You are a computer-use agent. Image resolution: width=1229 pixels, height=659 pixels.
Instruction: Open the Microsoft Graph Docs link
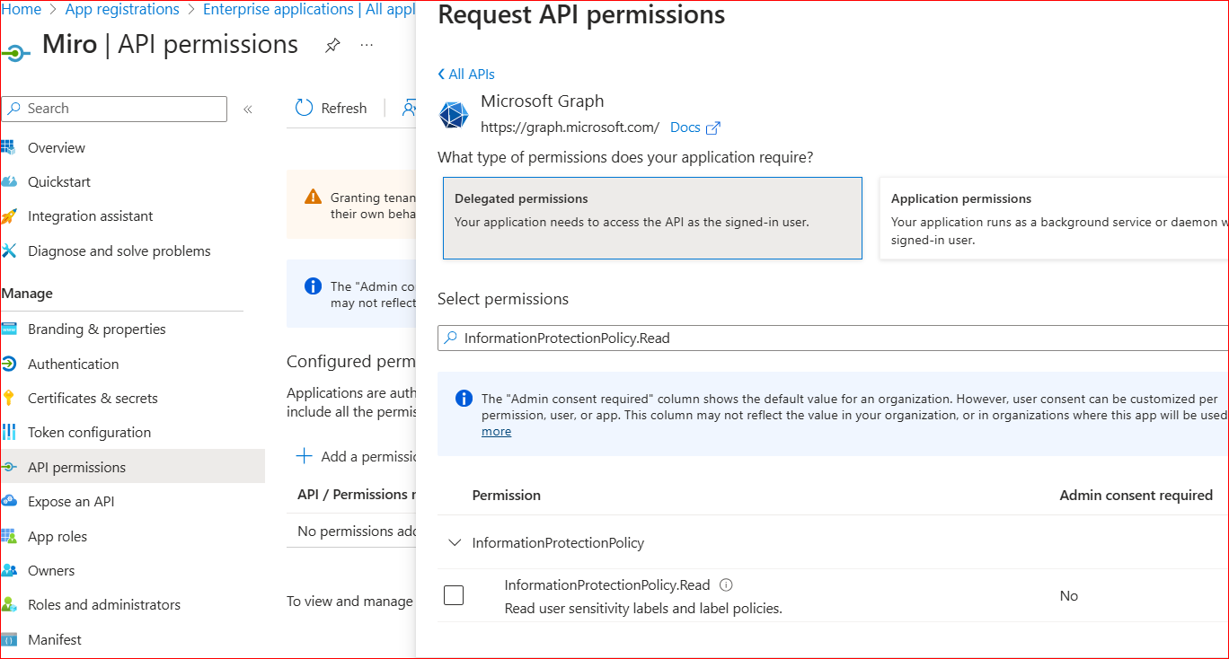pyautogui.click(x=685, y=127)
